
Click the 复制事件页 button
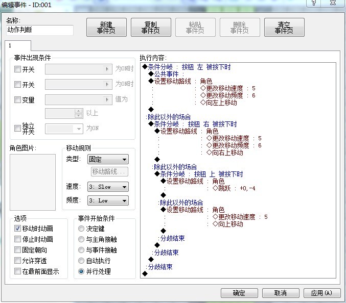pos(151,28)
